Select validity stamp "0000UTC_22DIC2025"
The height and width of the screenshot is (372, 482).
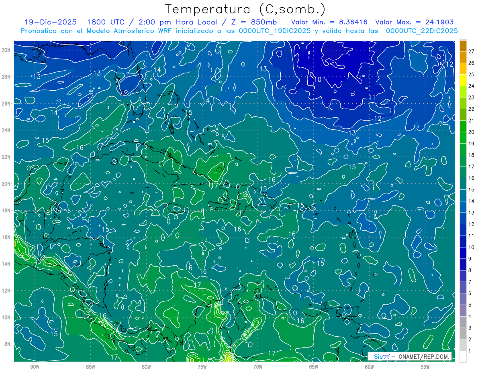[422, 31]
